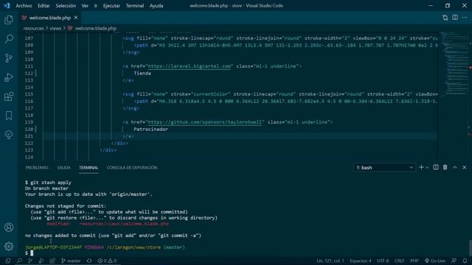The image size is (472, 265).
Task: Split the editor to the right
Action: coord(455,18)
